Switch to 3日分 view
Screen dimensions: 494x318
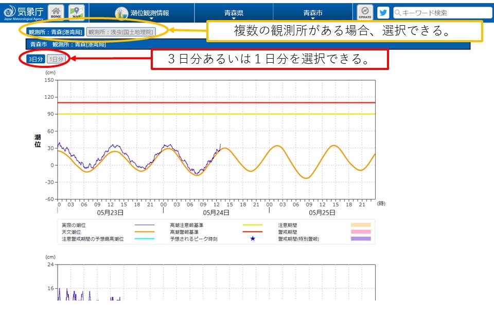click(36, 59)
